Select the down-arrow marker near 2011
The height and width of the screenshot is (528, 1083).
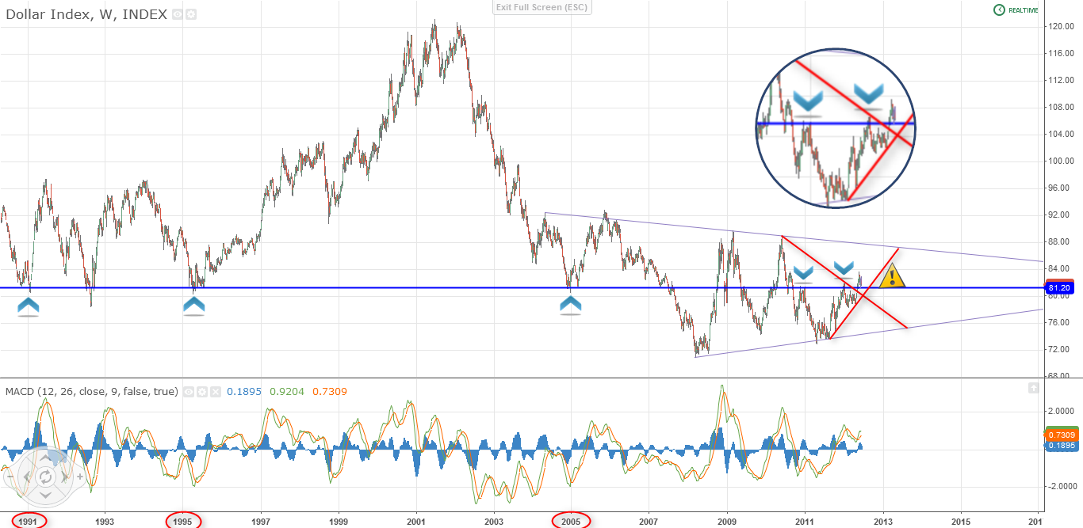coord(803,274)
